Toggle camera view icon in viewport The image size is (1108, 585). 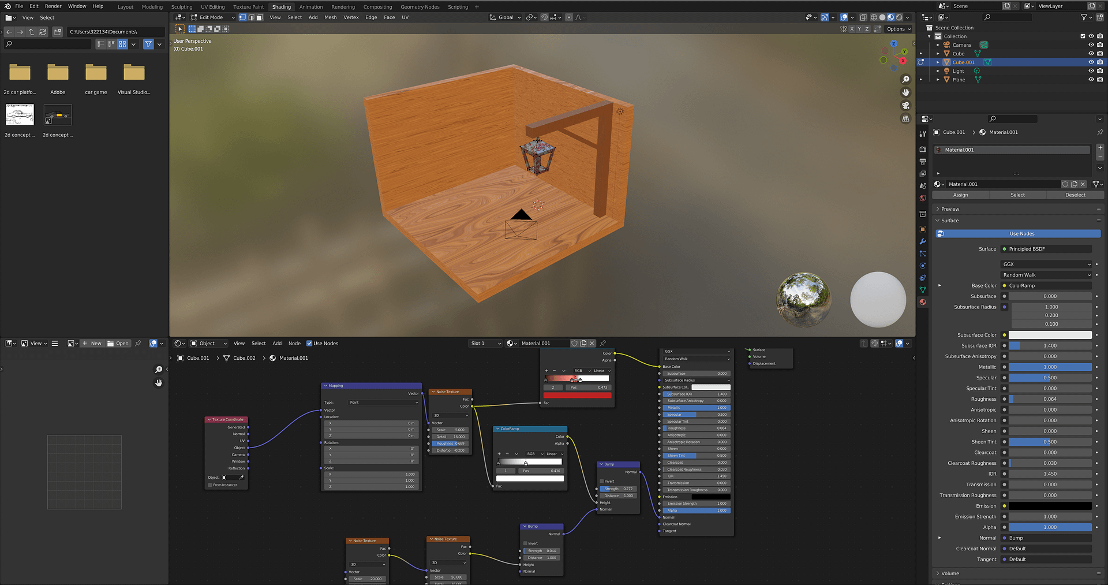pyautogui.click(x=905, y=106)
